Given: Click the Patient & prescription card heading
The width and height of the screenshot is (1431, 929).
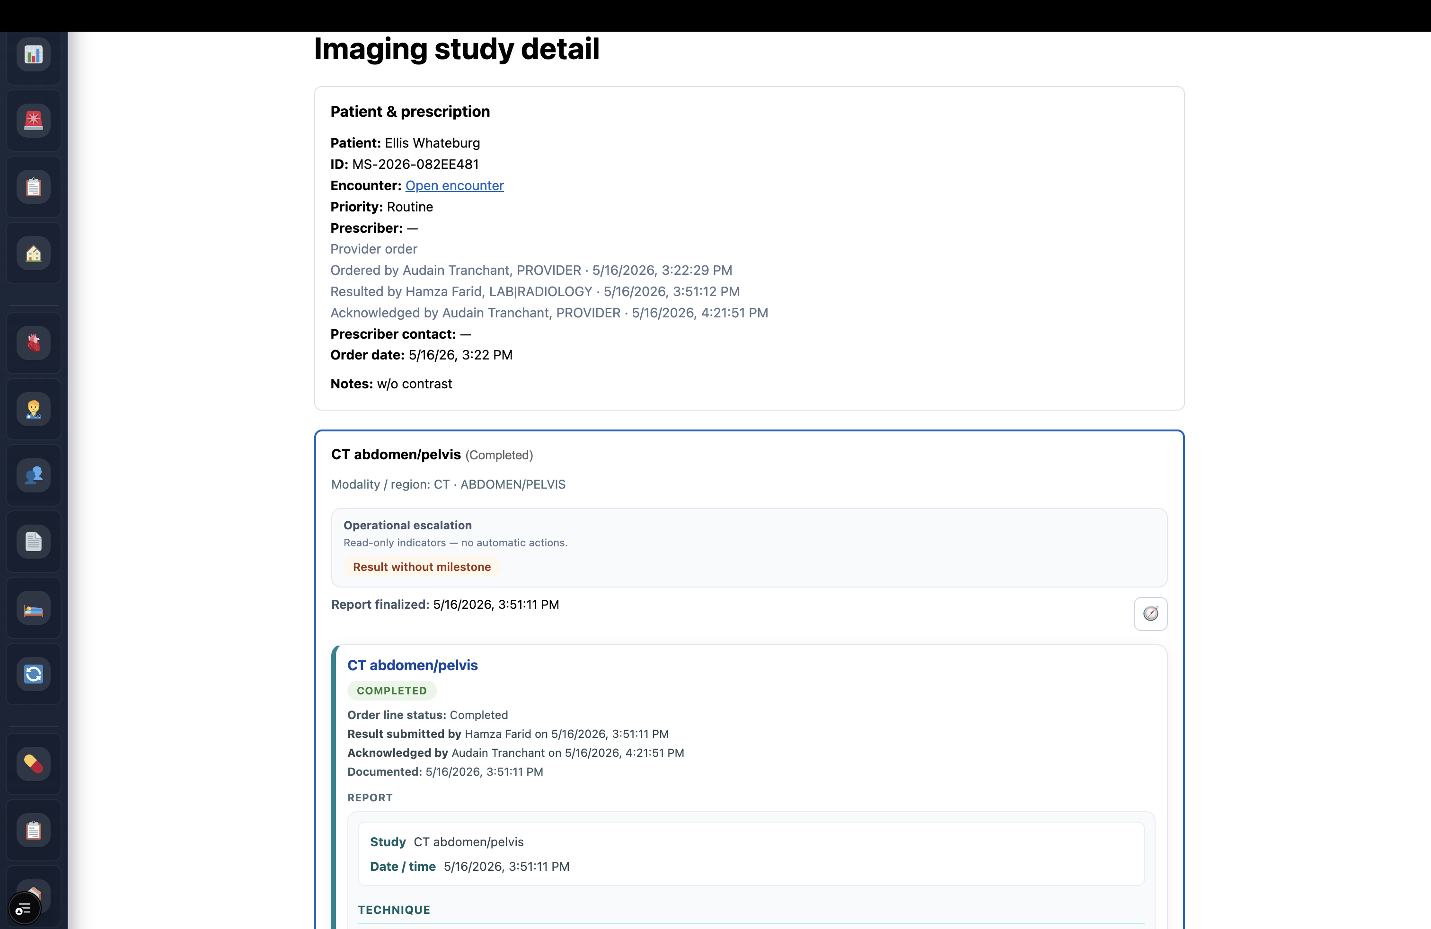Looking at the screenshot, I should tap(410, 112).
